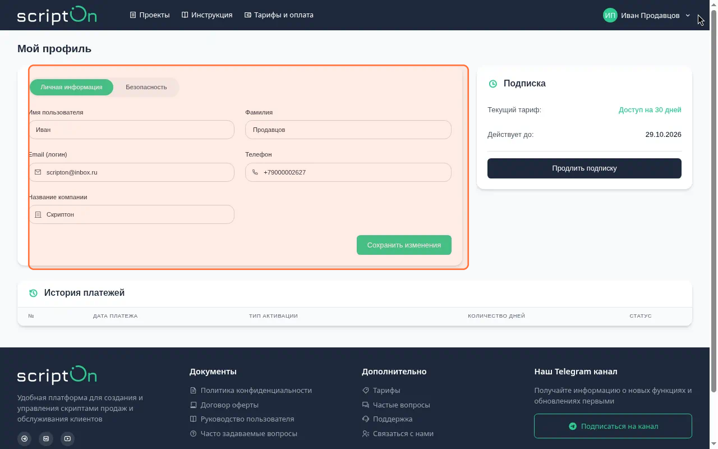Click the Тип активации column header
Viewport: 718px width, 449px height.
tap(273, 316)
